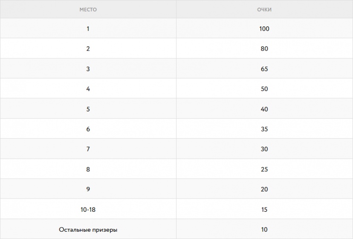Click the ОЧКИ column header
The width and height of the screenshot is (353, 239).
click(264, 10)
